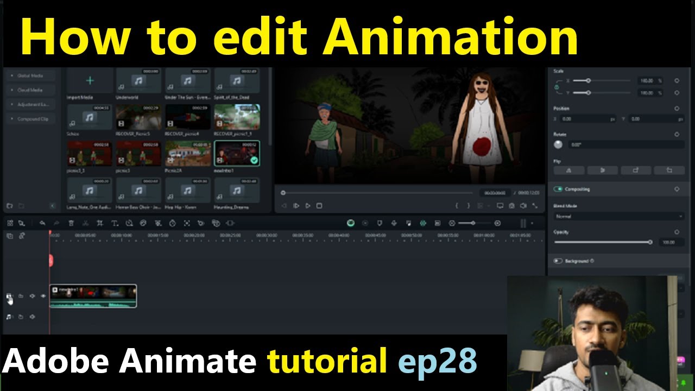The height and width of the screenshot is (391, 695).
Task: Click the stop square button in preview
Action: click(319, 206)
